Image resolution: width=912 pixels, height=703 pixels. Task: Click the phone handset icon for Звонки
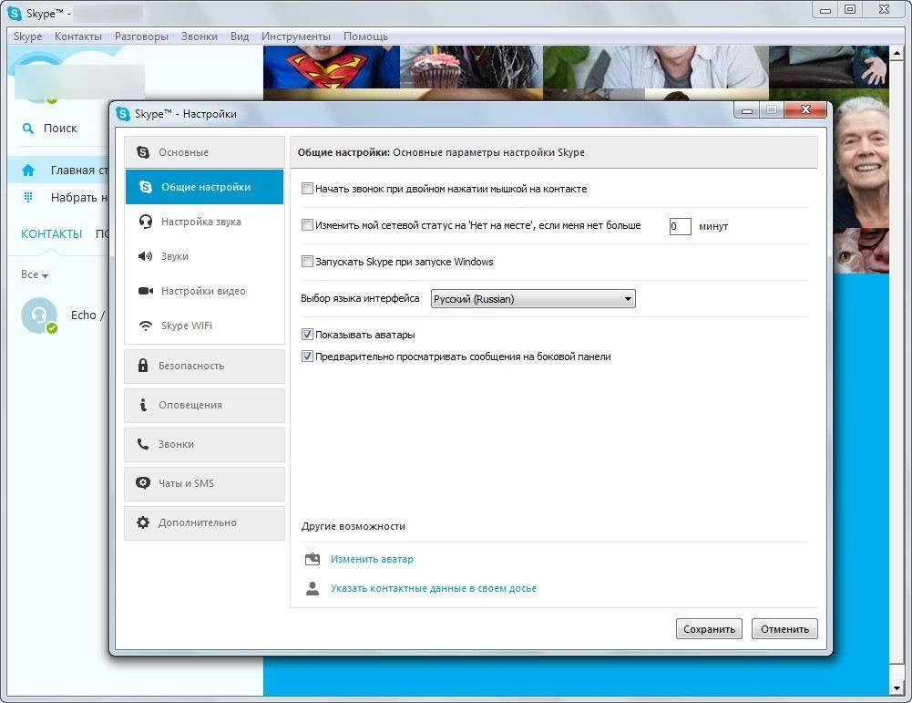click(142, 444)
